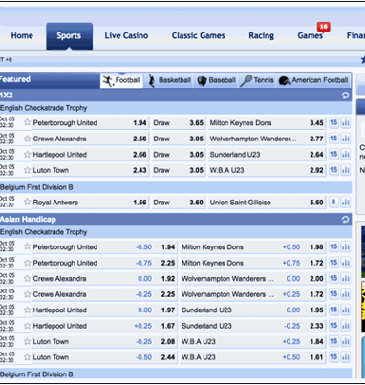Image resolution: width=365 pixels, height=385 pixels.
Task: Bet Hartlepool United +0.25 at 1.67
Action: pyautogui.click(x=104, y=326)
